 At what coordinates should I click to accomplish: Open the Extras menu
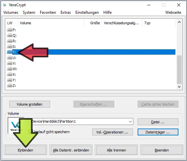point(66,12)
